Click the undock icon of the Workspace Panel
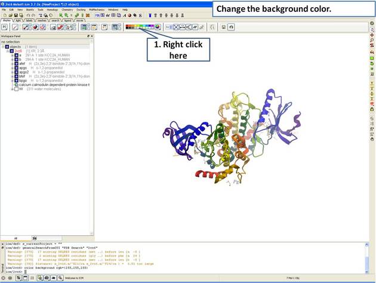Viewport: 376px width, 283px height. point(88,36)
